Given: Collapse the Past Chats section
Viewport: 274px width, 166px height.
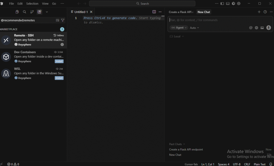Looking at the screenshot, I should (177, 144).
